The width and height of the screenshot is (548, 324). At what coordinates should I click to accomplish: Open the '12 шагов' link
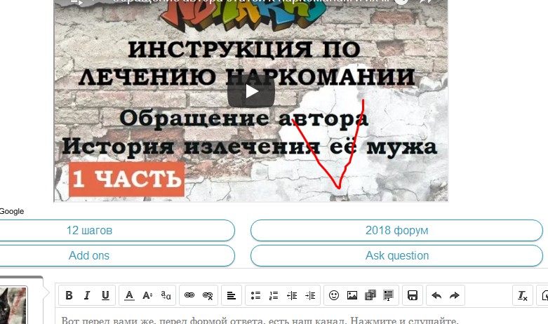tap(89, 231)
